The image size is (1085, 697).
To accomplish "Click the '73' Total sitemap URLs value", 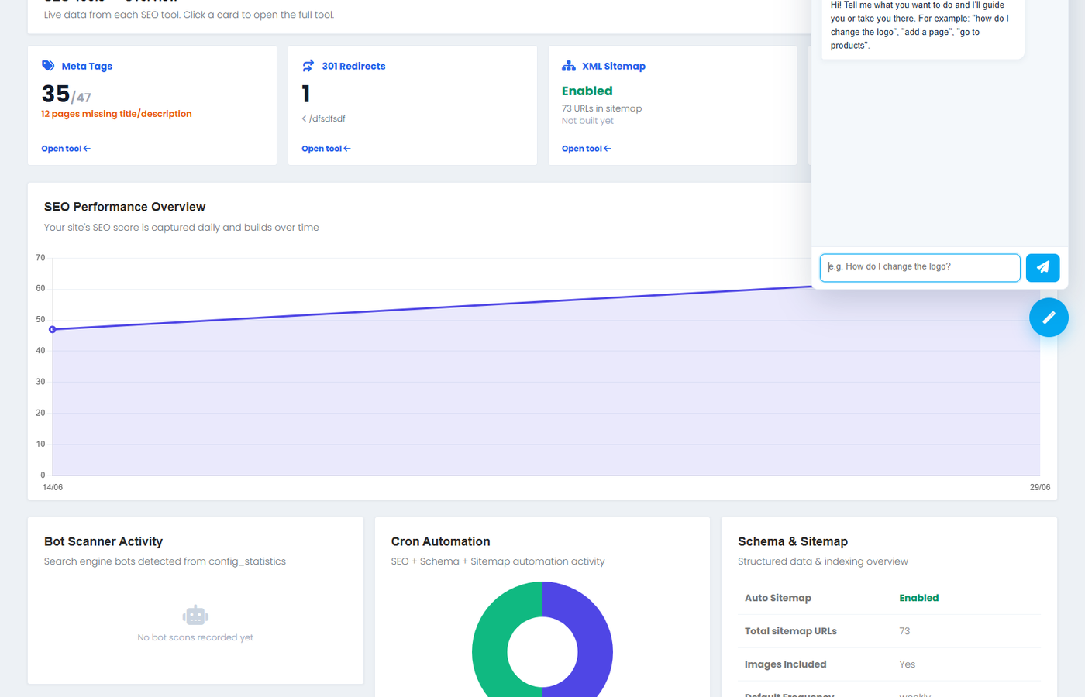I will (904, 631).
